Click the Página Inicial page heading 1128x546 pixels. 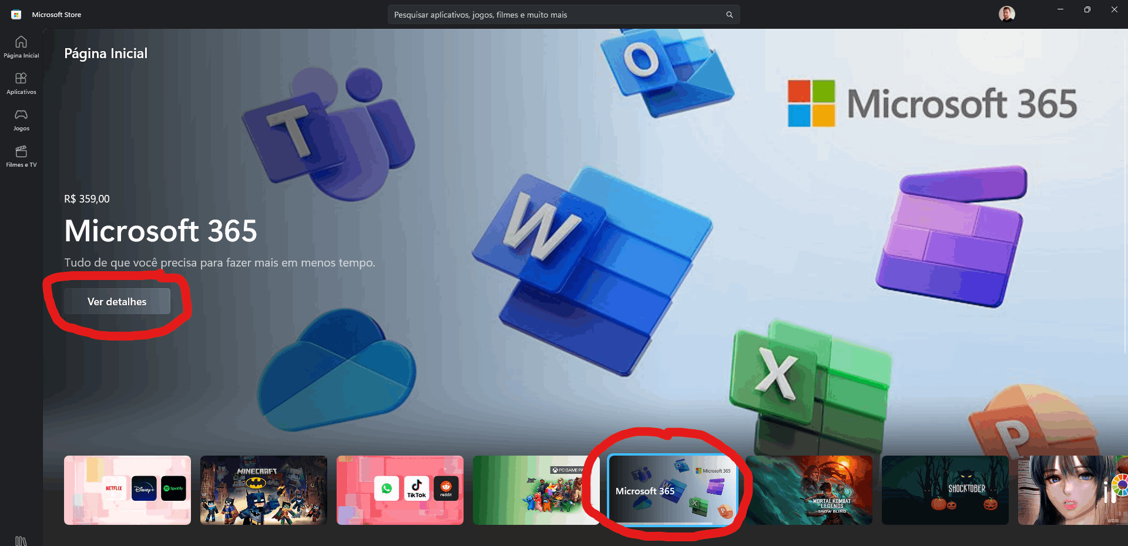click(106, 53)
